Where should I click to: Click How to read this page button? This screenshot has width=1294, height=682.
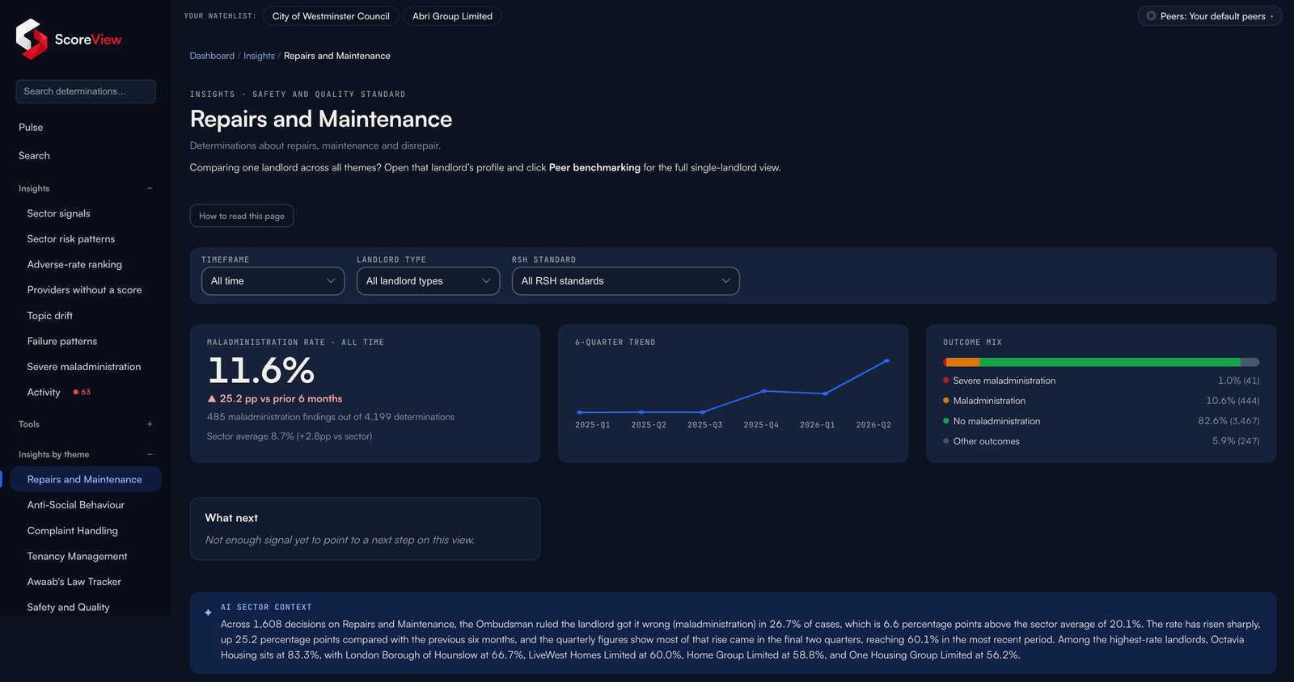[242, 216]
